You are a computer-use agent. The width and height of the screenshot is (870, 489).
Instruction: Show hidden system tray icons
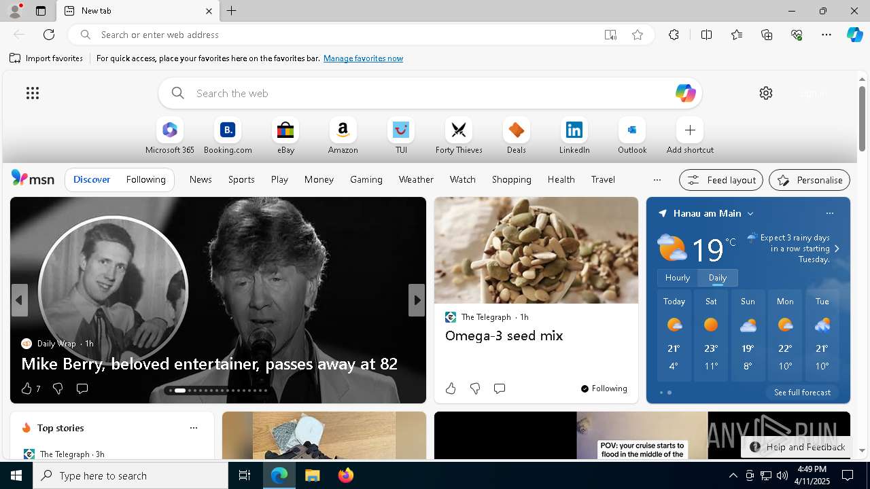pos(733,475)
